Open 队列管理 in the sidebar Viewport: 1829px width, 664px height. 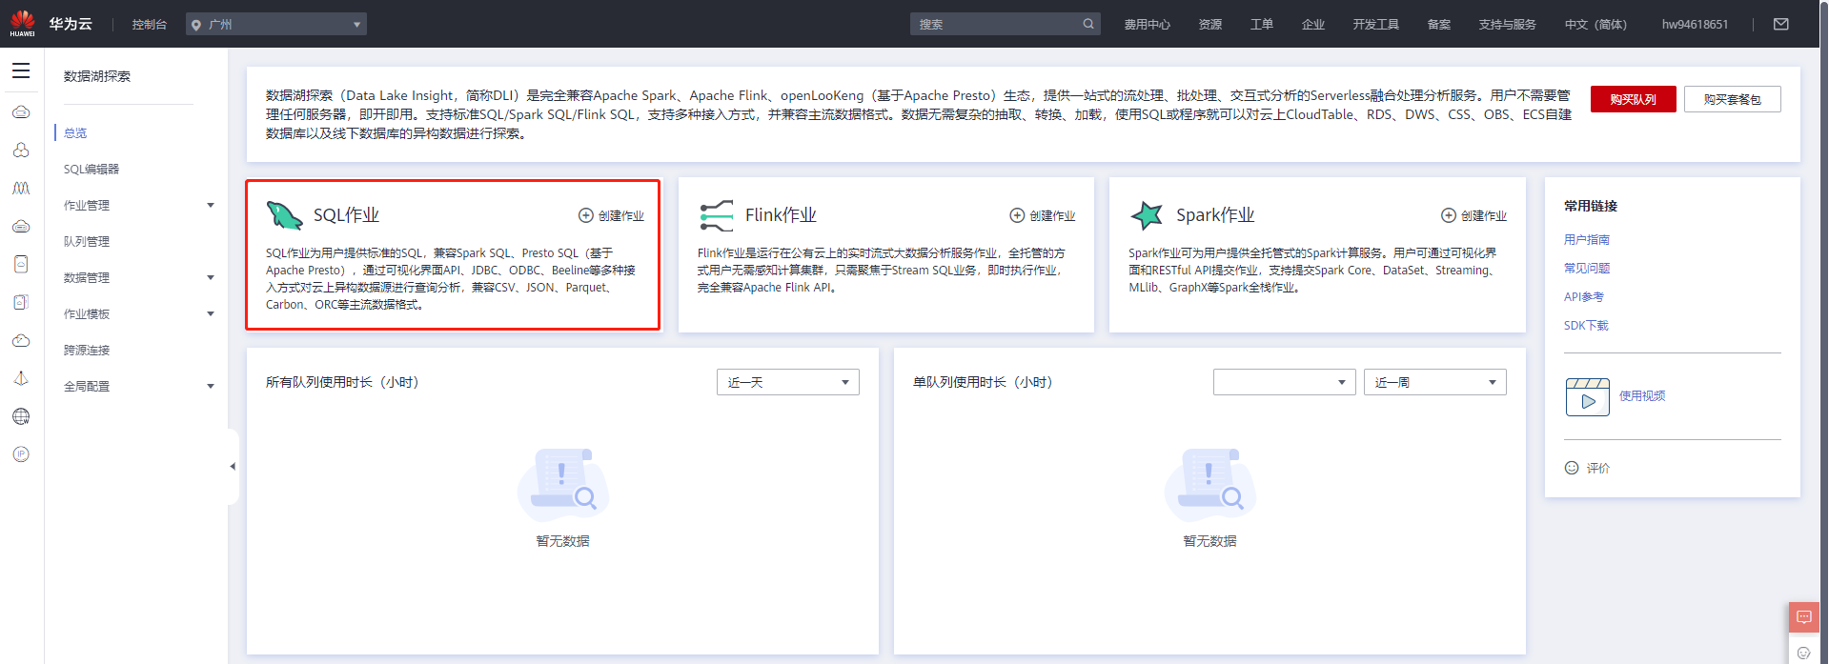87,242
